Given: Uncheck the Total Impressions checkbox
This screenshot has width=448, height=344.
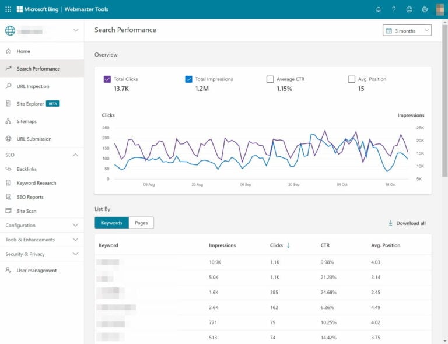Looking at the screenshot, I should [x=188, y=79].
